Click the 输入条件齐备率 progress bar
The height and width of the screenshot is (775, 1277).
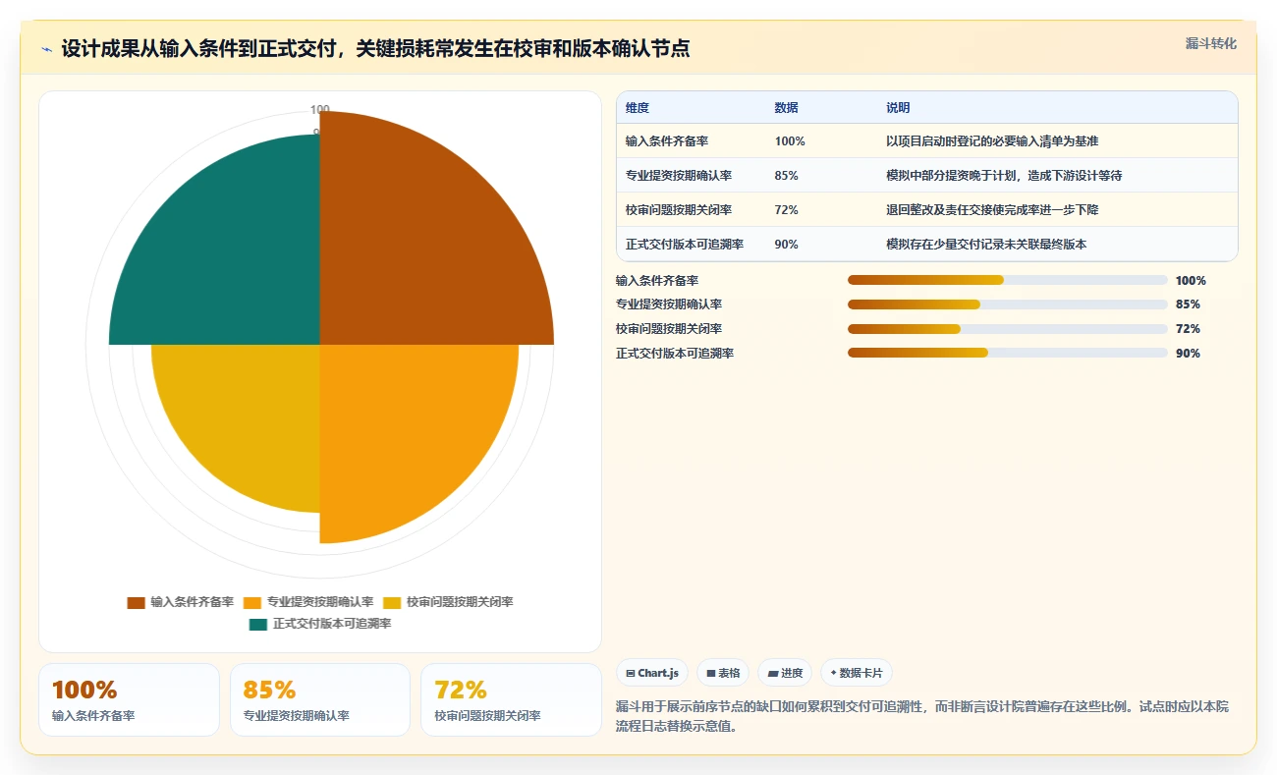[x=1008, y=280]
